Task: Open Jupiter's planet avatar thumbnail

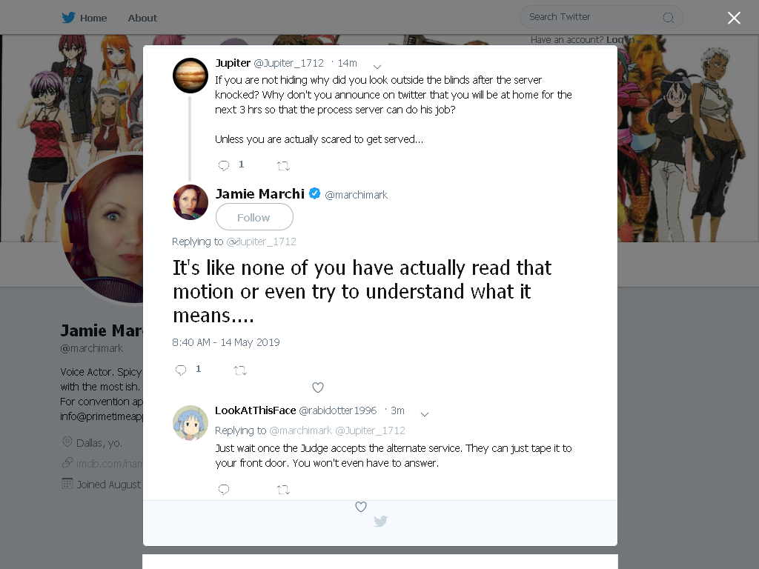Action: (190, 76)
